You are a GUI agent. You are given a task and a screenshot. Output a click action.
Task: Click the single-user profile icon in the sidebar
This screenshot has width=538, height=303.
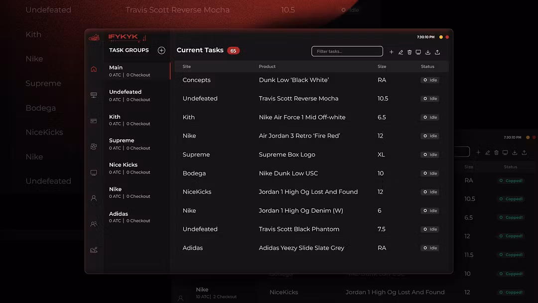(x=94, y=198)
